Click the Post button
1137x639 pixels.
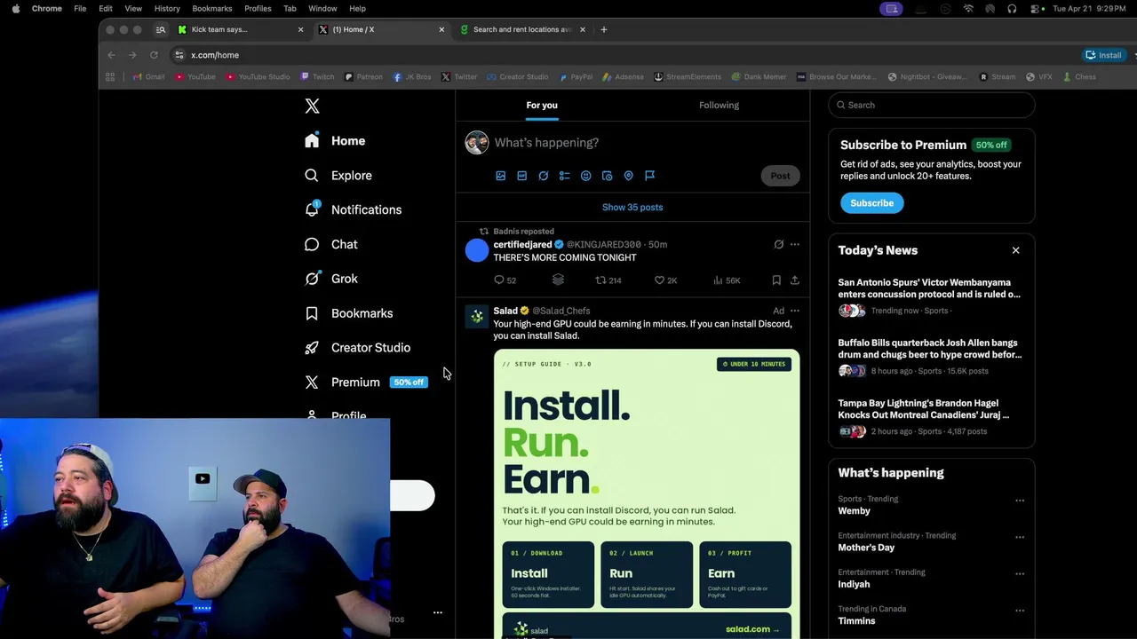(x=780, y=176)
